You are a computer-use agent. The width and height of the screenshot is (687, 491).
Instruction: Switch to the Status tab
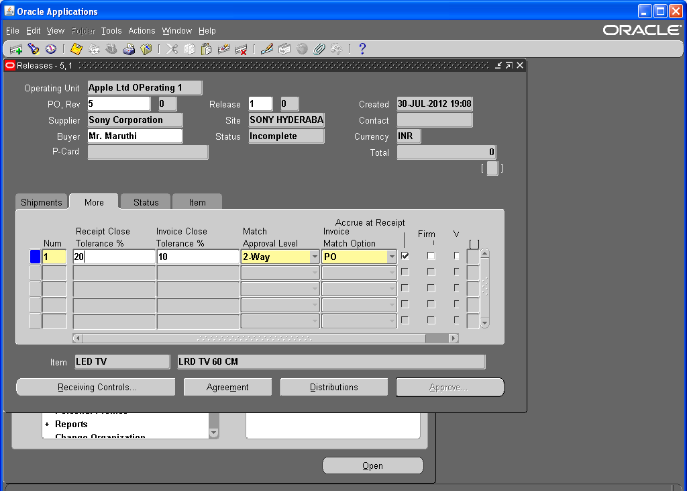[x=146, y=202]
